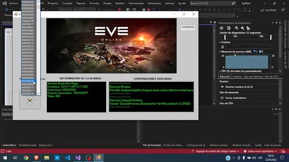Select item 99000617 in dropdown list
Screen dimensions: 289x162
(28, 90)
